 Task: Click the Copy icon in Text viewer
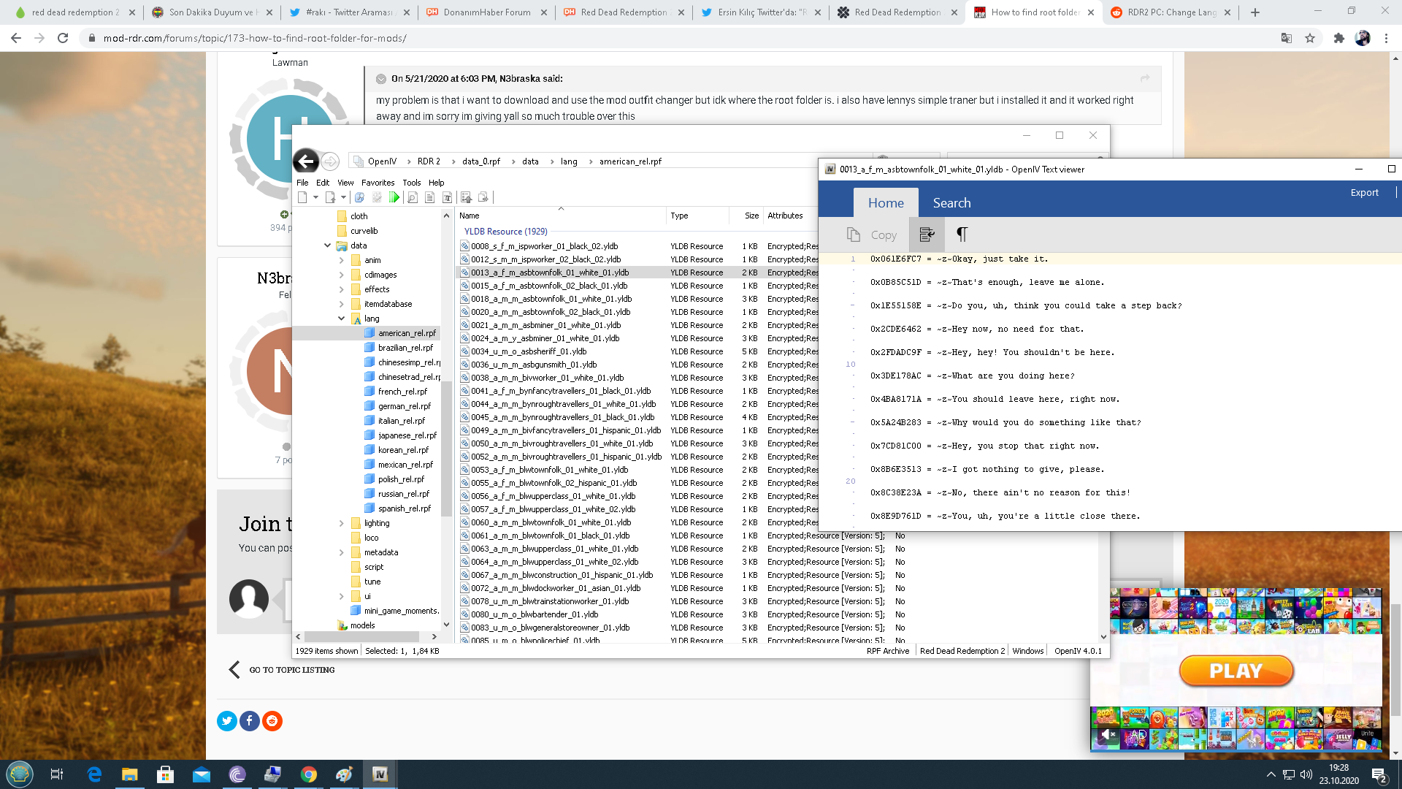(x=853, y=235)
